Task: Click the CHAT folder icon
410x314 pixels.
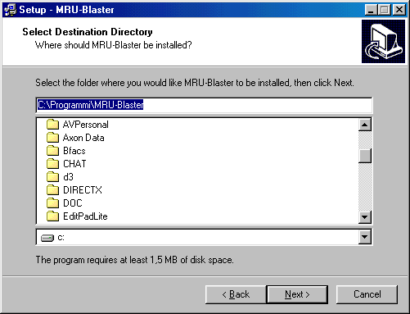Action: point(52,164)
